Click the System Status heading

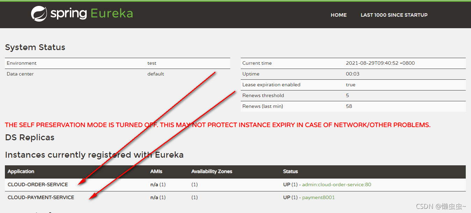point(35,47)
